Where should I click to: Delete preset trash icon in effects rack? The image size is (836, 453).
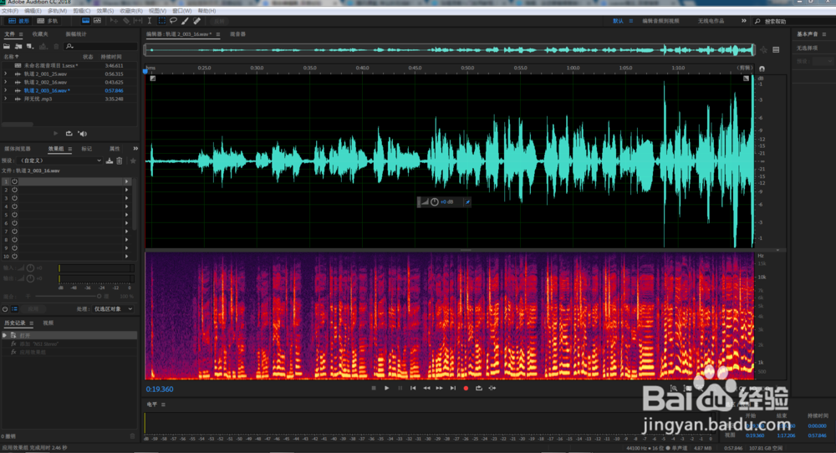click(120, 160)
